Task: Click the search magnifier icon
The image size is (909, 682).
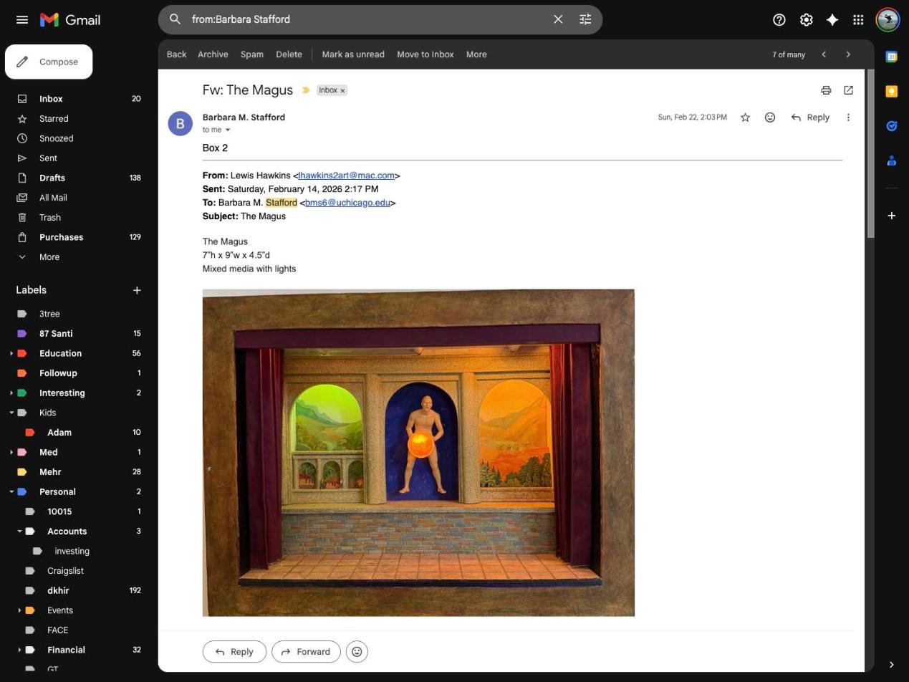Action: click(x=175, y=19)
